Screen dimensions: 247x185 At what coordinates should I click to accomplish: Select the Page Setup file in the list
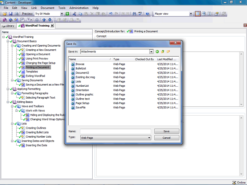(82, 103)
